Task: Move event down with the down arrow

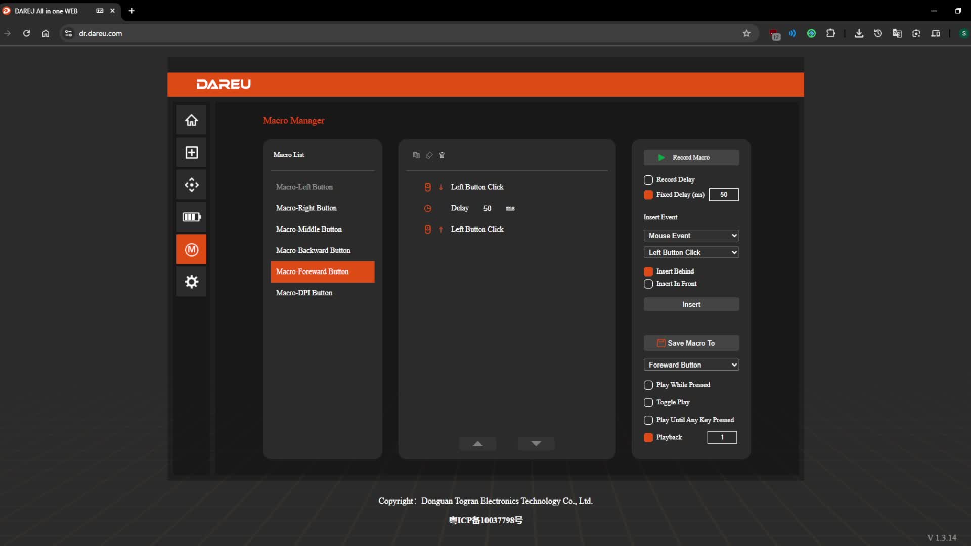Action: pos(536,443)
